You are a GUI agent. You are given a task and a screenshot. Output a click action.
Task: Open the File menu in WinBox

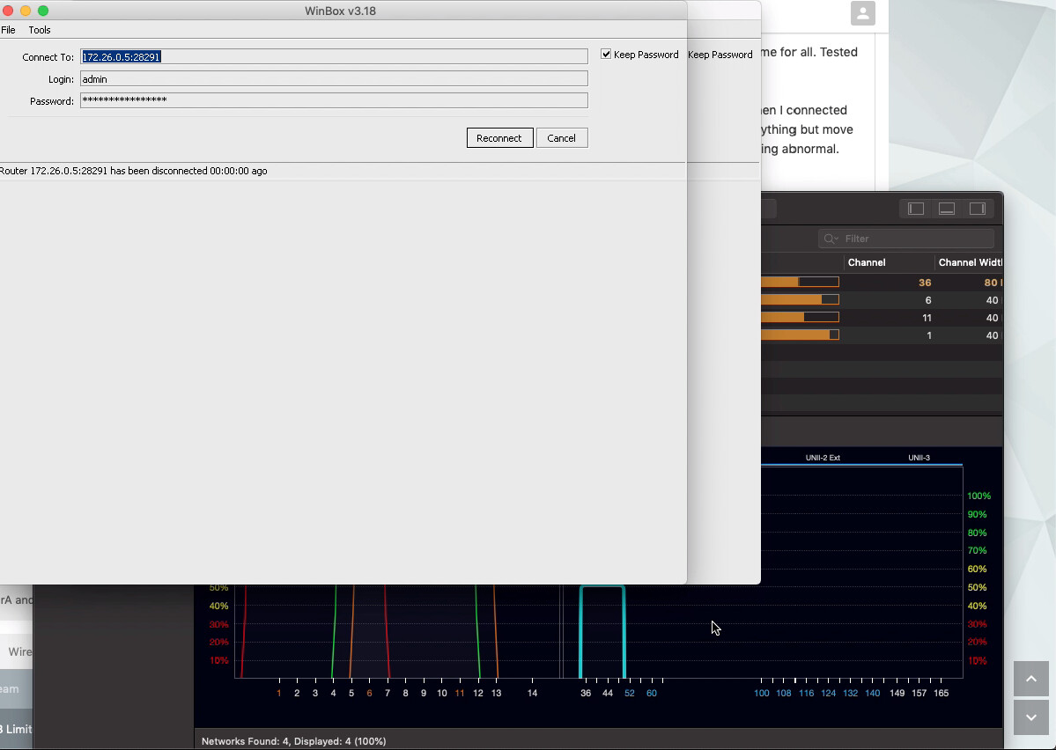tap(8, 30)
